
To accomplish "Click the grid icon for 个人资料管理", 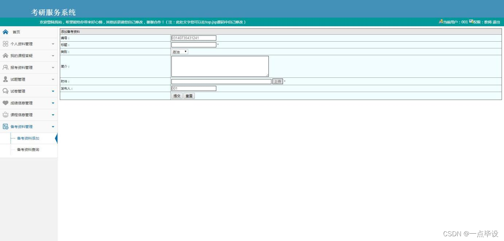I will click(x=5, y=44).
